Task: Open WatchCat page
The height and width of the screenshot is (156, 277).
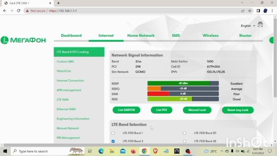Action: [64, 71]
